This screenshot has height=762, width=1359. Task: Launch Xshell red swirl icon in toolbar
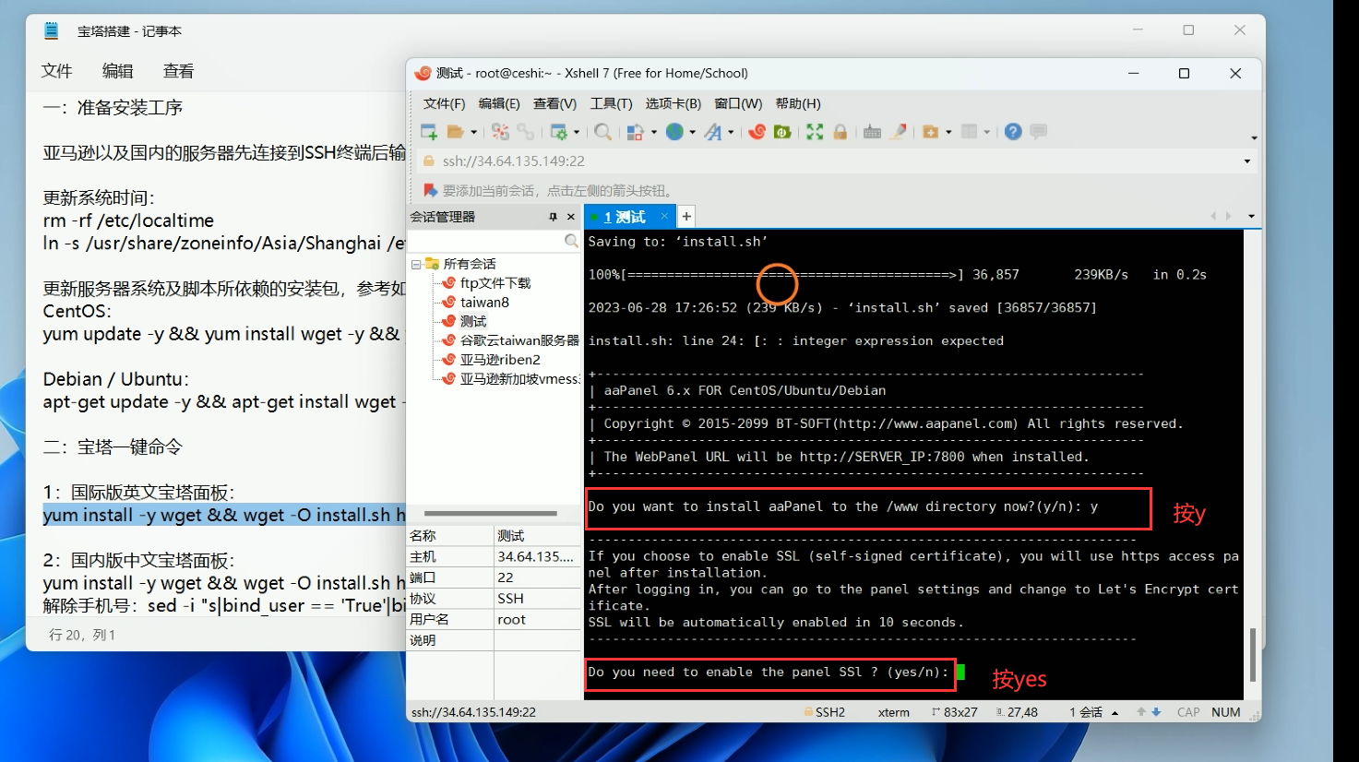click(757, 132)
